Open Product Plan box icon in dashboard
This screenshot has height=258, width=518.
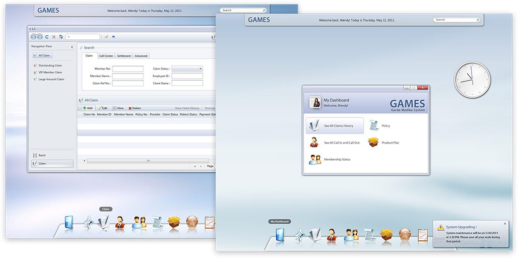(x=373, y=143)
